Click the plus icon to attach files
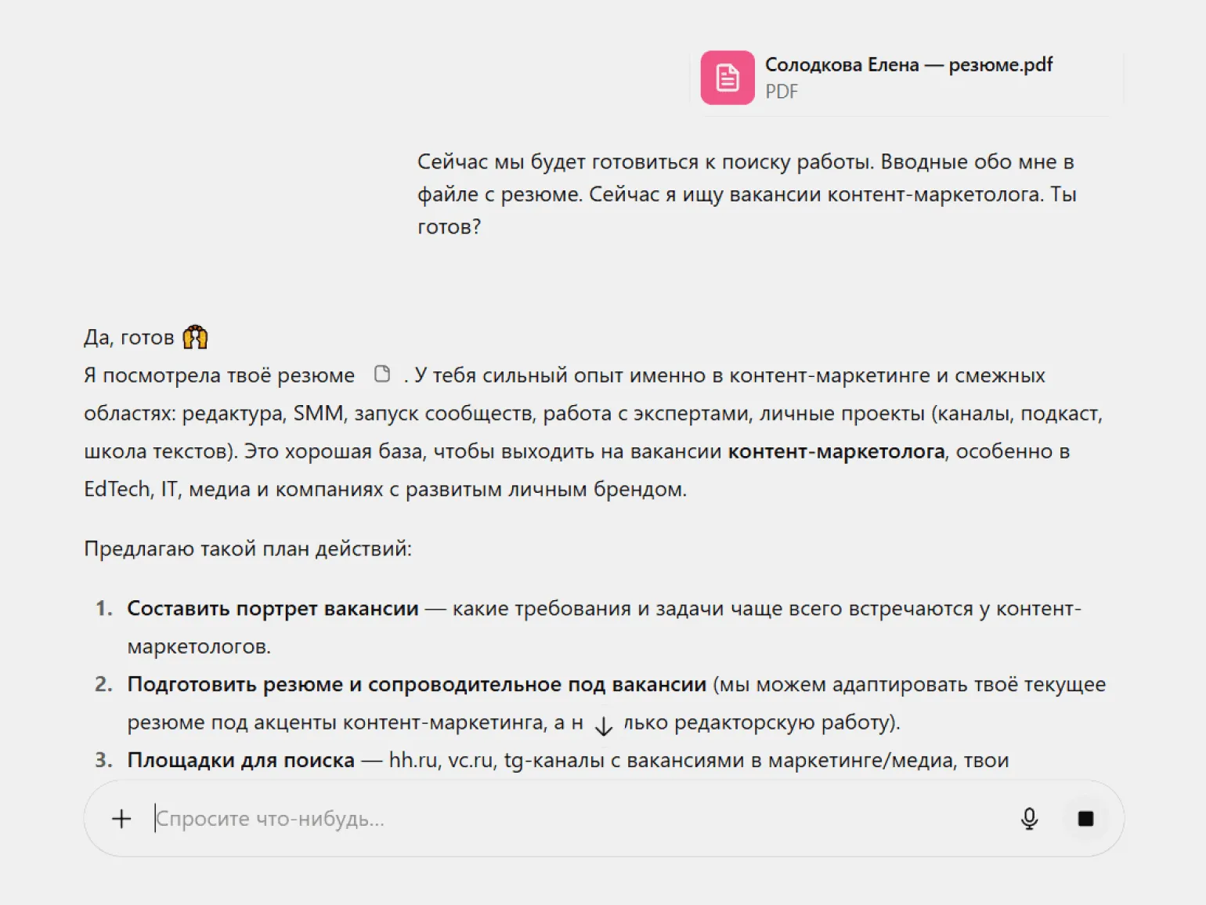Screen dimensions: 1206x905 [121, 819]
